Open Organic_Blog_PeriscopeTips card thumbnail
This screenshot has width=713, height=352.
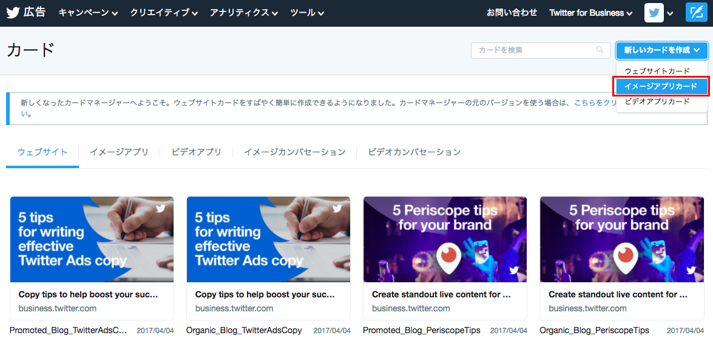[x=622, y=239]
